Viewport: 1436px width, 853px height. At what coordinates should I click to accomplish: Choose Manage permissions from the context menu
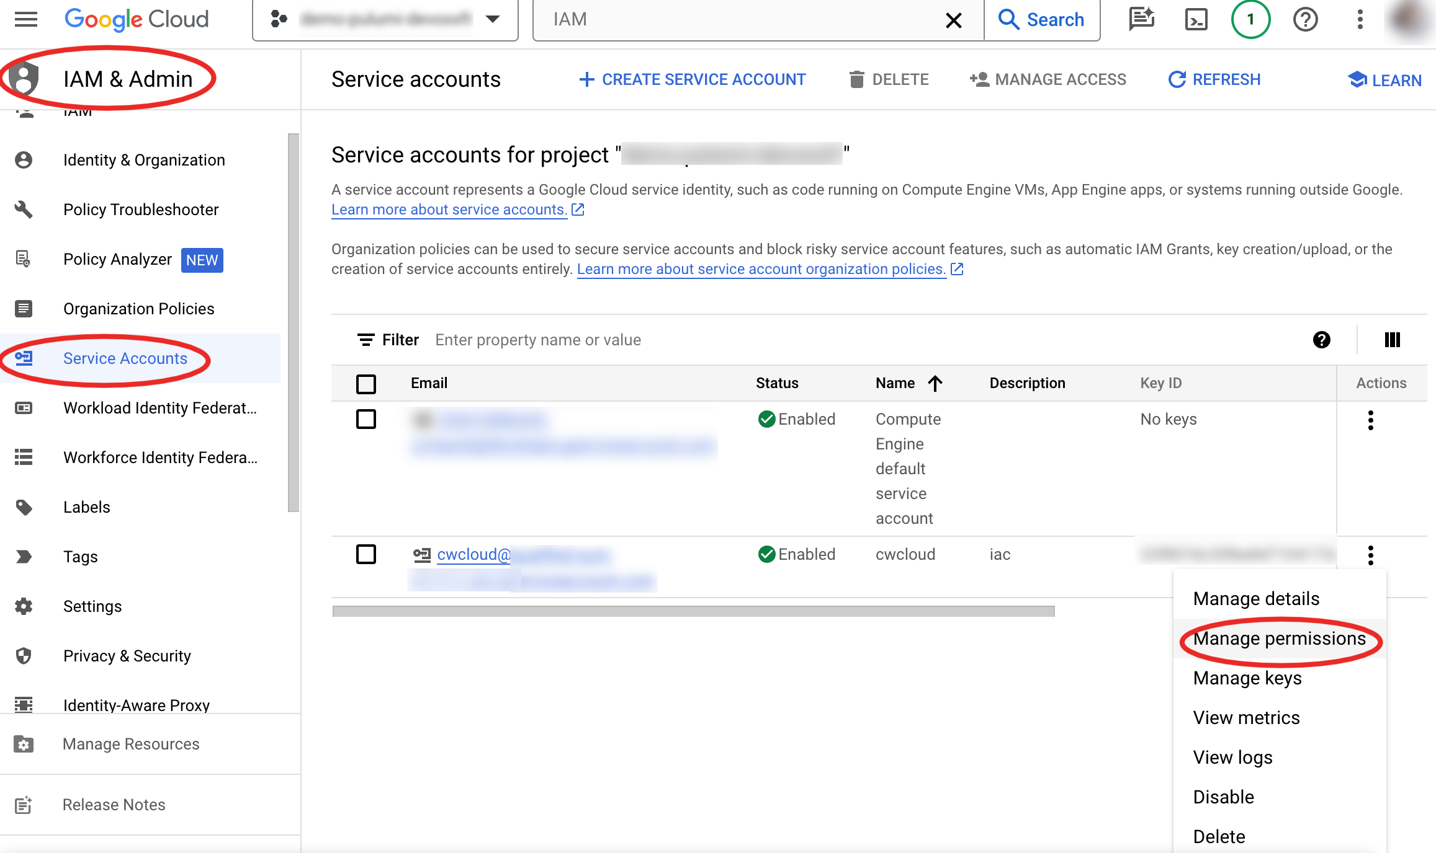1279,639
